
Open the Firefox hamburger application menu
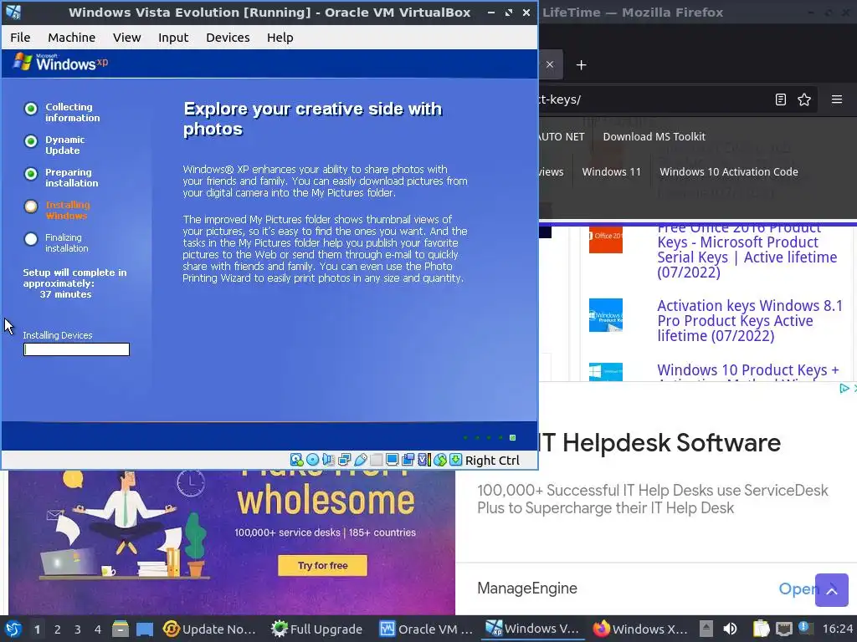837,99
